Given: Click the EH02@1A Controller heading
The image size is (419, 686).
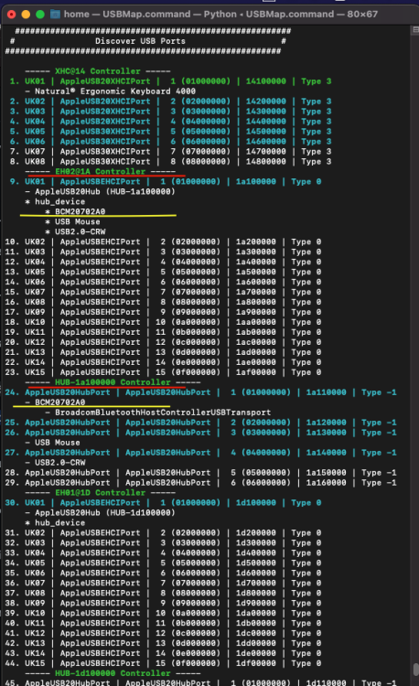Looking at the screenshot, I should click(100, 172).
